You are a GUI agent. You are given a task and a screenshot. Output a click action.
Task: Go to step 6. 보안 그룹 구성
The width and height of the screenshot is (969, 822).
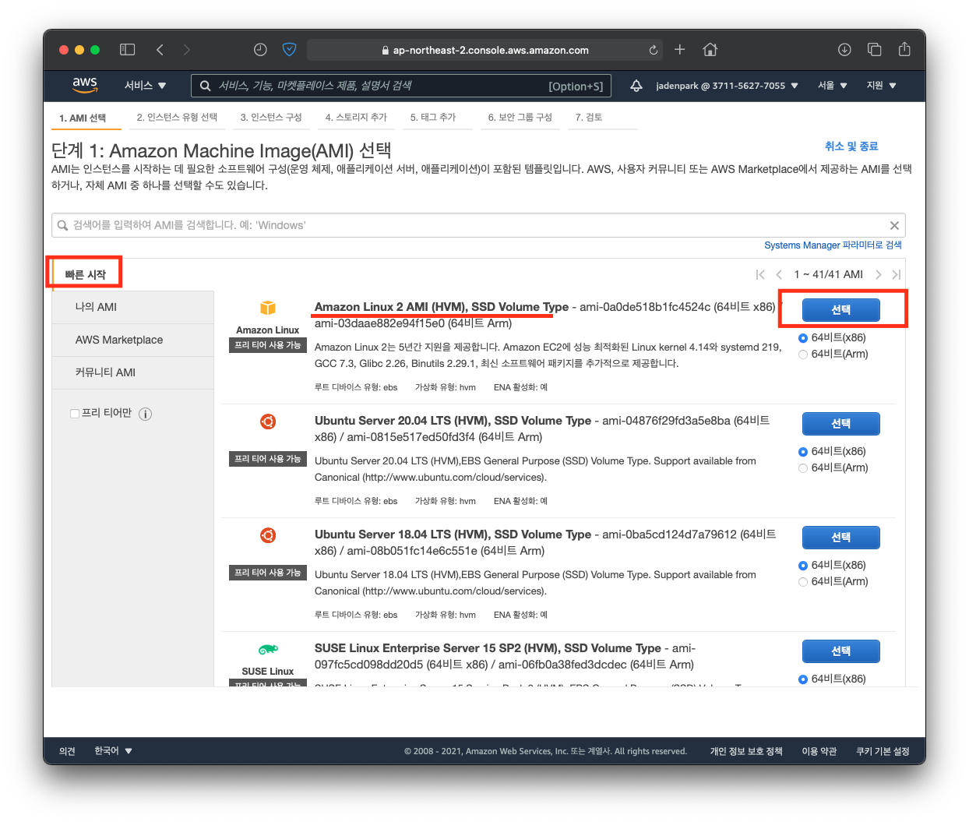point(520,118)
